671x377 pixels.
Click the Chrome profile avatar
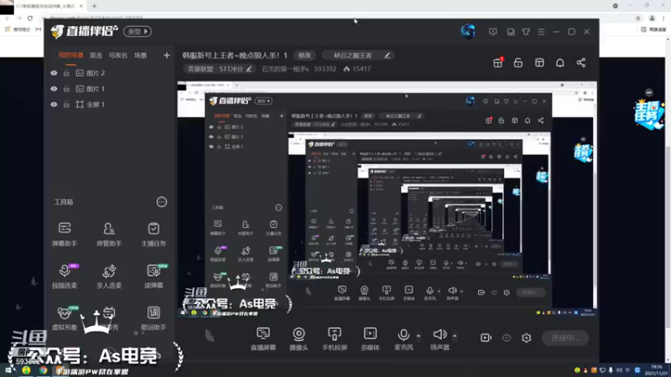[652, 18]
